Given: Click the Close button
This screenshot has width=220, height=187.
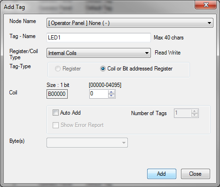Looking at the screenshot, I should point(196,174).
